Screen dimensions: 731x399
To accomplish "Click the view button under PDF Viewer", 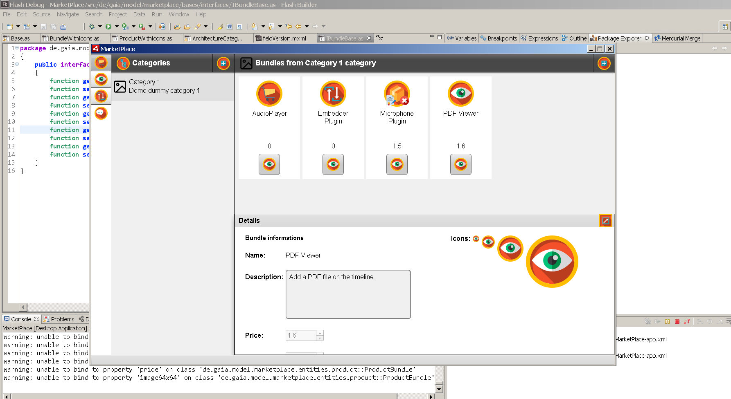I will 461,164.
